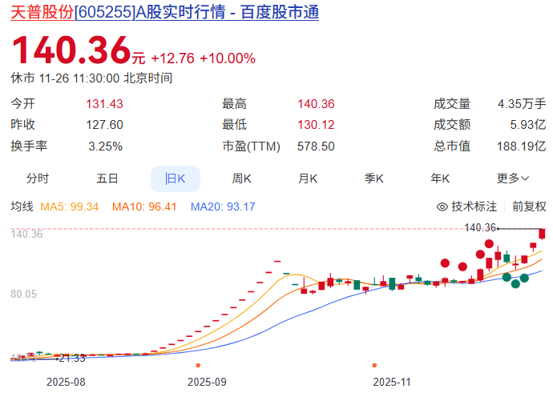Toggle the 技术标注 eye icon
553x397 pixels.
click(x=441, y=207)
